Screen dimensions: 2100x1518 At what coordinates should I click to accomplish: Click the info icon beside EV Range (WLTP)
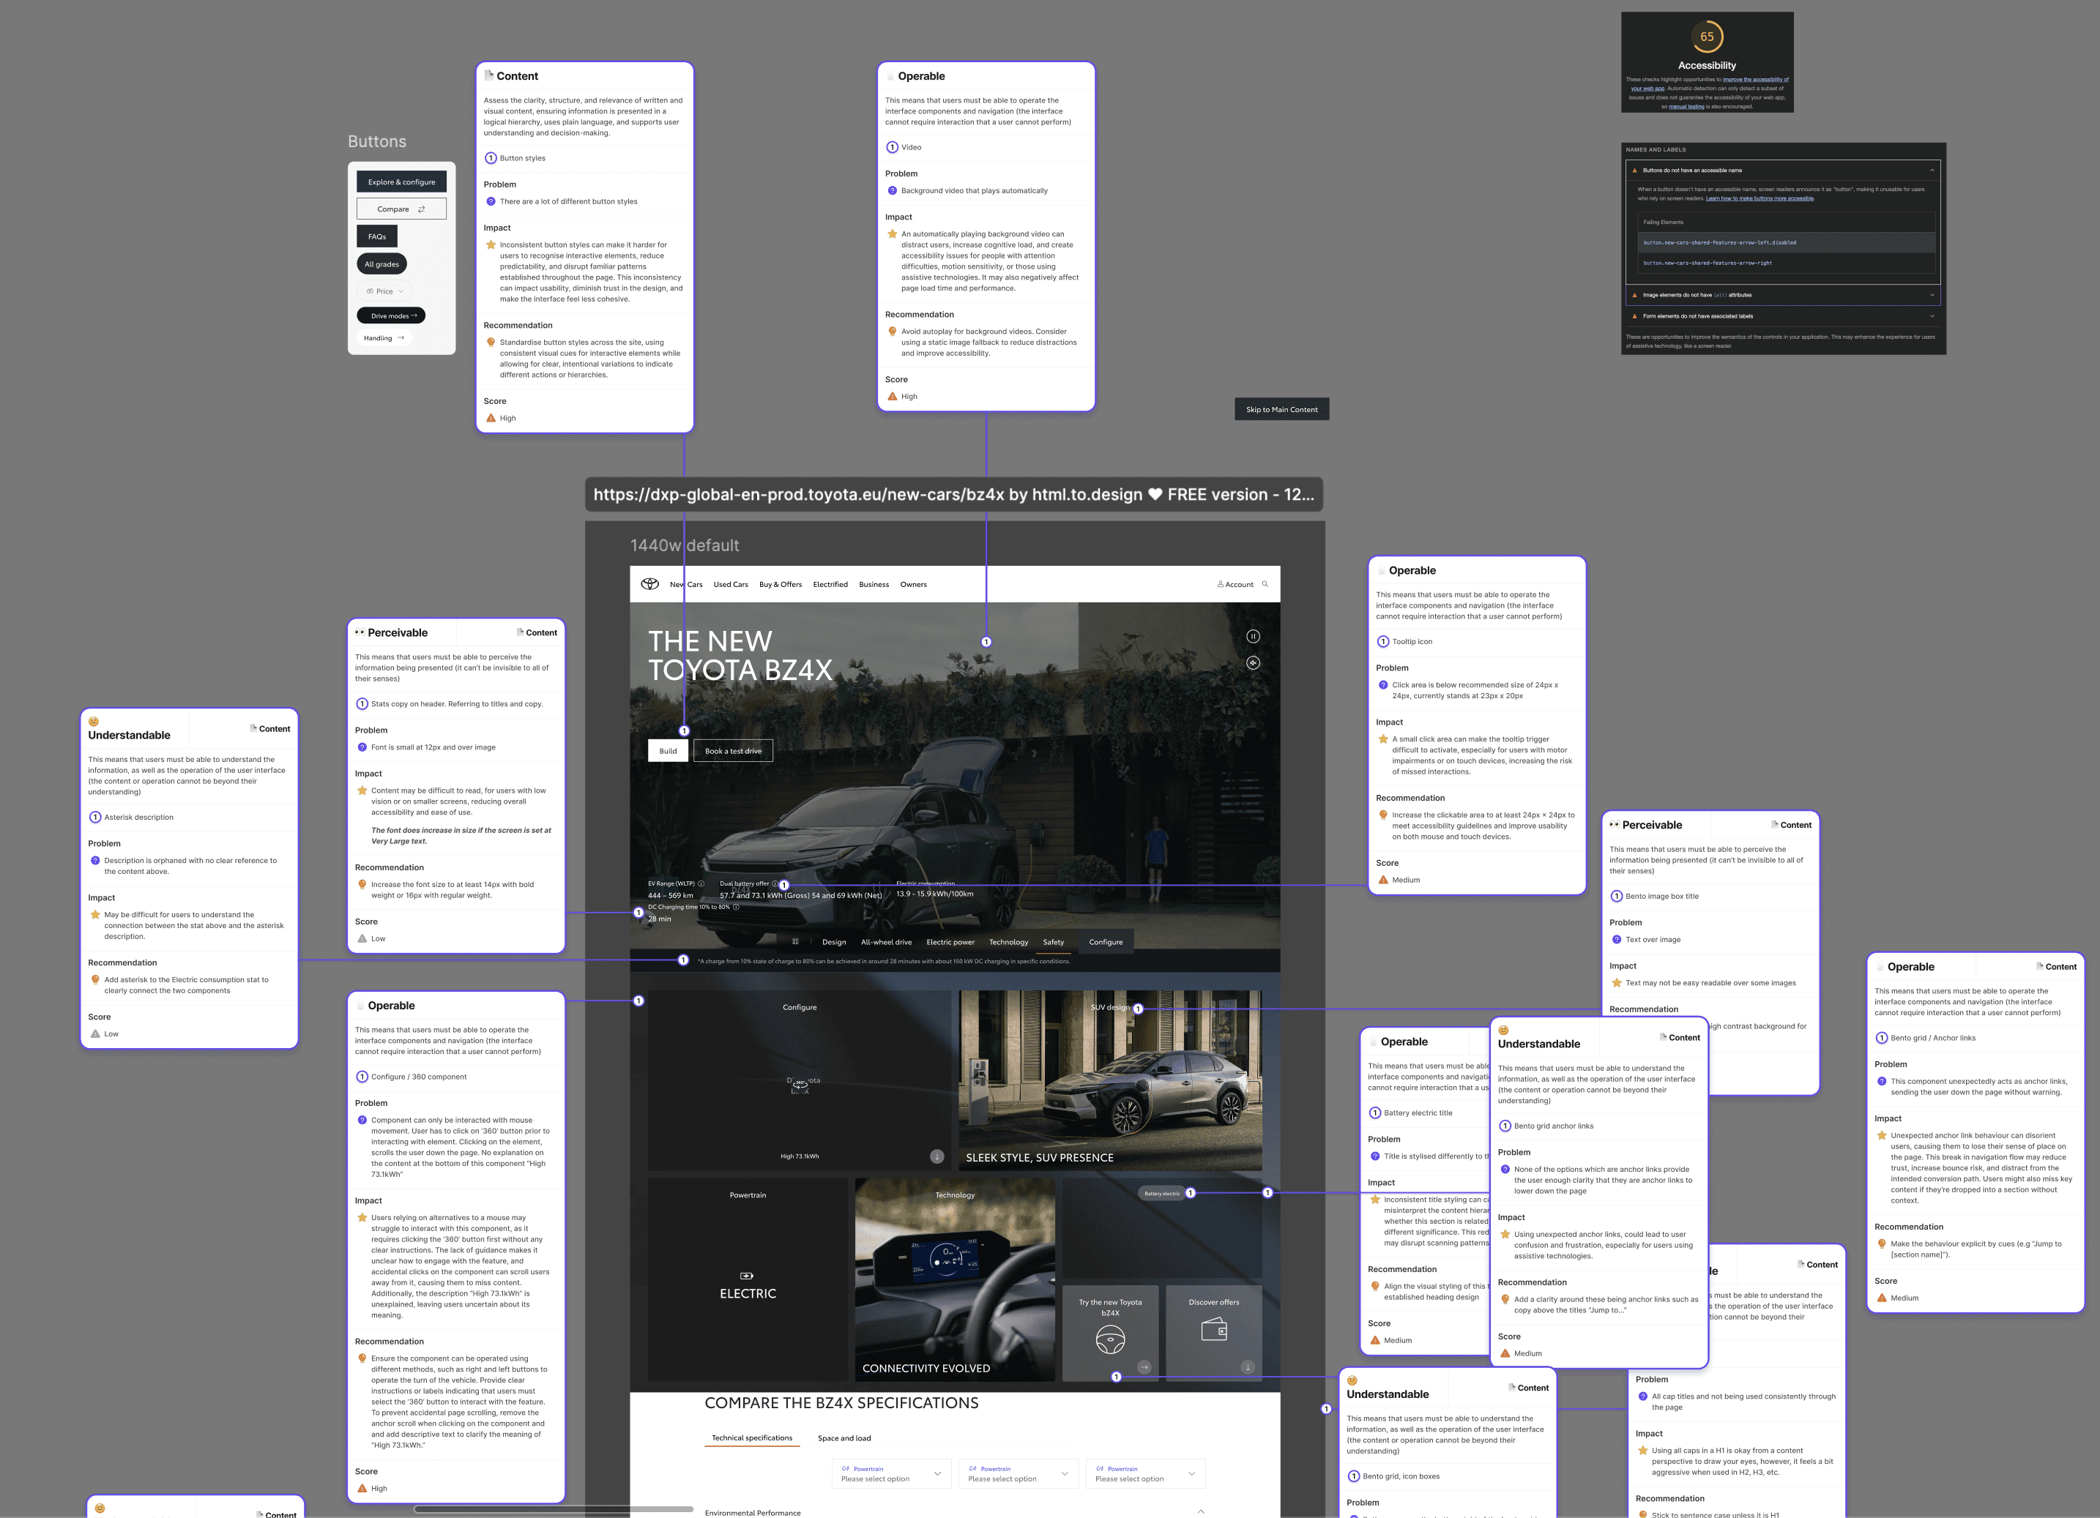click(701, 884)
